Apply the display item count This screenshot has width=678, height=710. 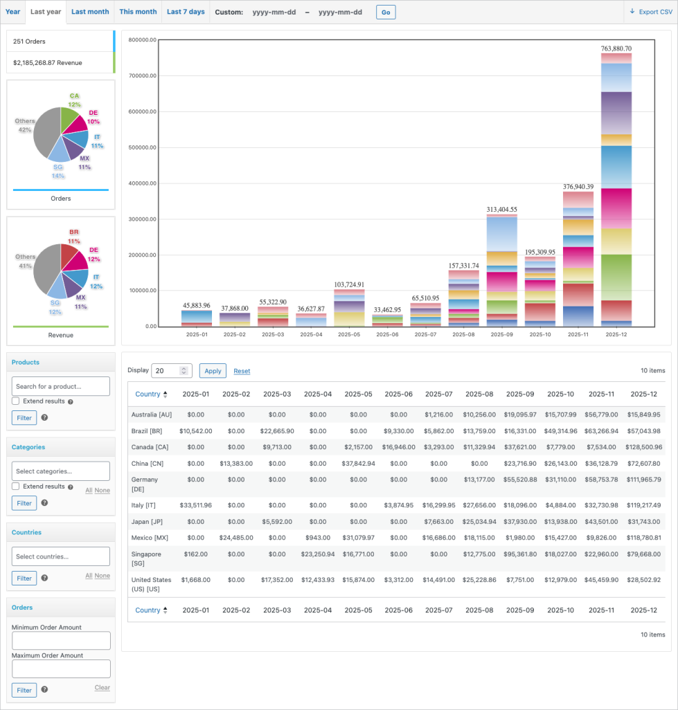pos(212,370)
